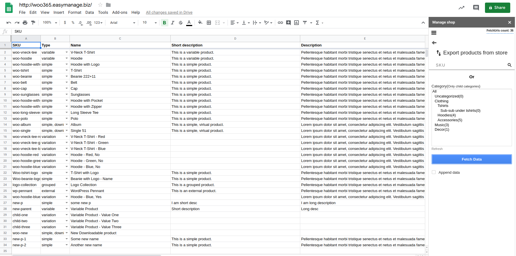The width and height of the screenshot is (516, 256).
Task: Open the font size dropdown
Action: tap(149, 23)
